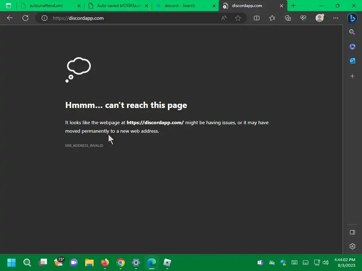
Task: Select the discordapp.com tab
Action: pos(253,6)
